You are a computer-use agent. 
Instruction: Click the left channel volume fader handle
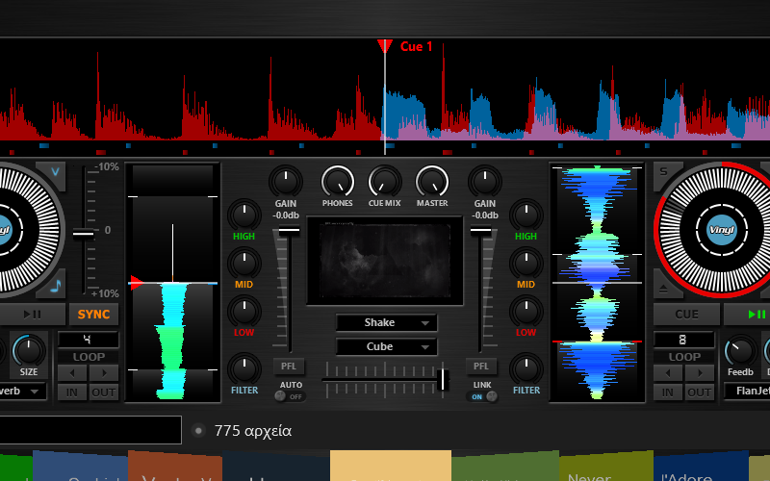pyautogui.click(x=289, y=230)
